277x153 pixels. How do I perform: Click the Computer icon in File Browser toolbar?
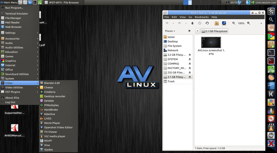coord(224,23)
